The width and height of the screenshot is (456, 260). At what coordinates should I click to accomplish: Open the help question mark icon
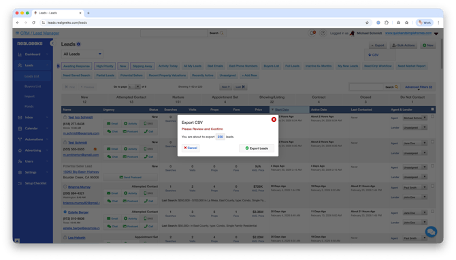coord(323,33)
